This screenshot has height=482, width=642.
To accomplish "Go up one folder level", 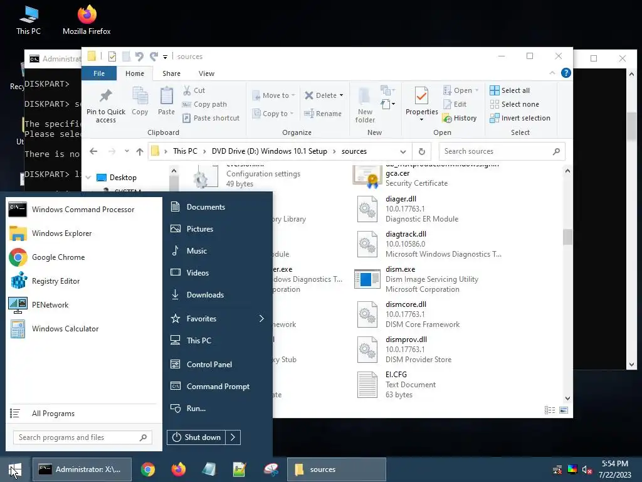I will [x=140, y=152].
